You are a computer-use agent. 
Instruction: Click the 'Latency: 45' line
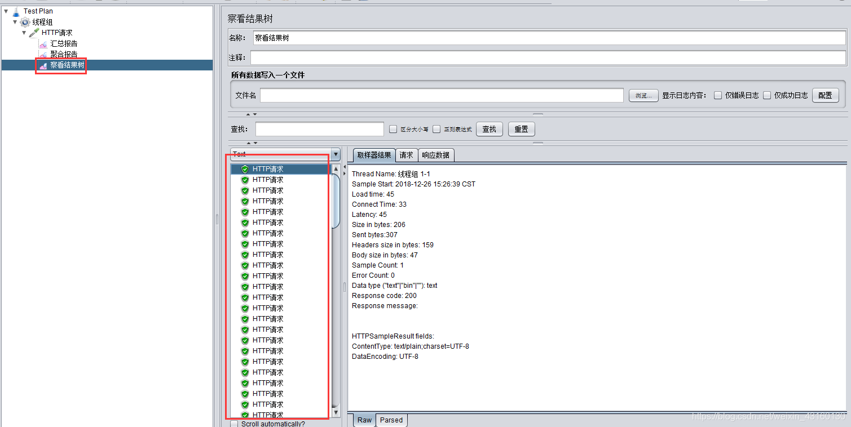(x=369, y=215)
